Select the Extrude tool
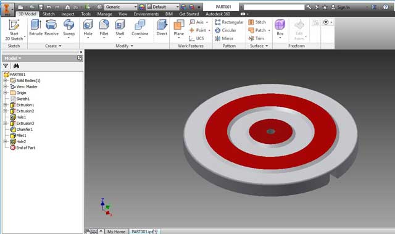 36,28
